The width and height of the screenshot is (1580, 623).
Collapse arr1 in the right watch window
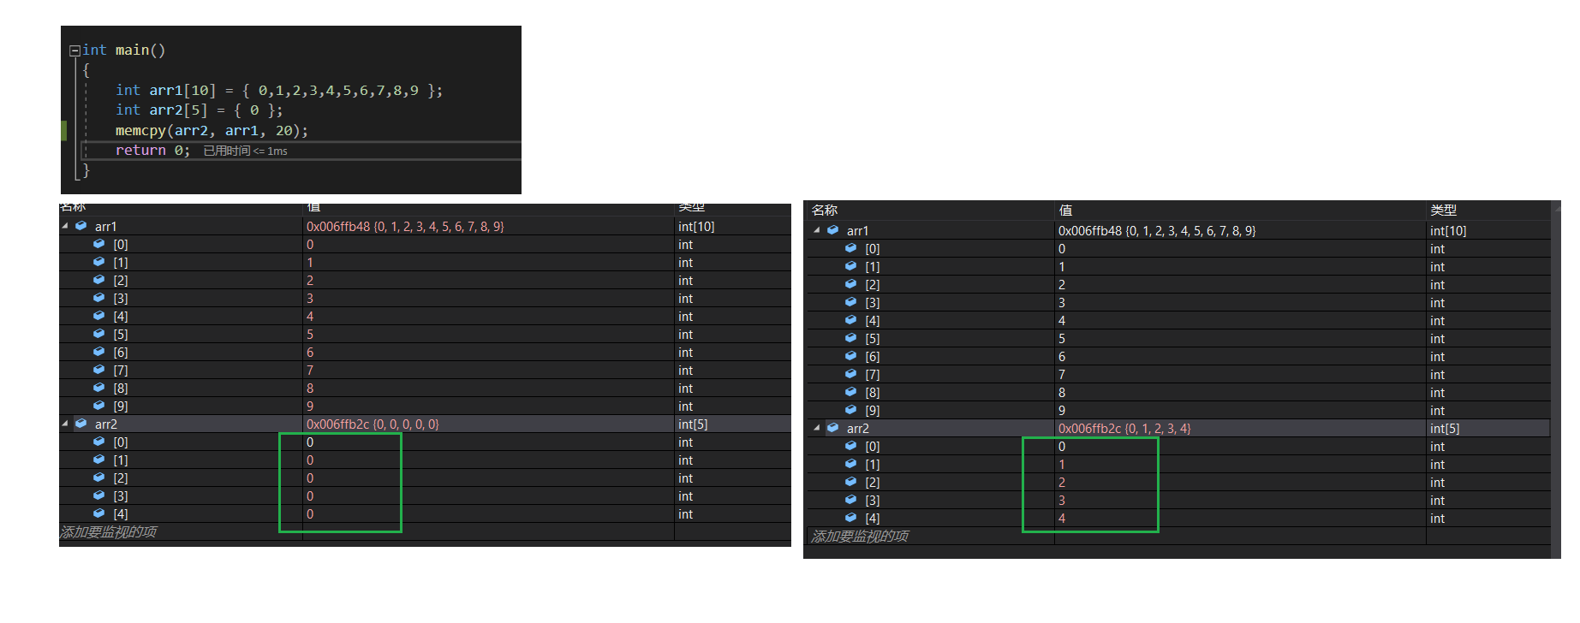click(817, 230)
